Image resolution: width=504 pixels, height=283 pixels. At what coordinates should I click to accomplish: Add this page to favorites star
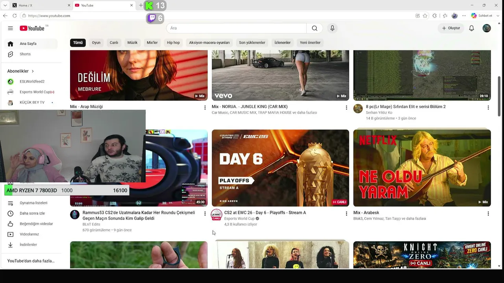pos(425,16)
